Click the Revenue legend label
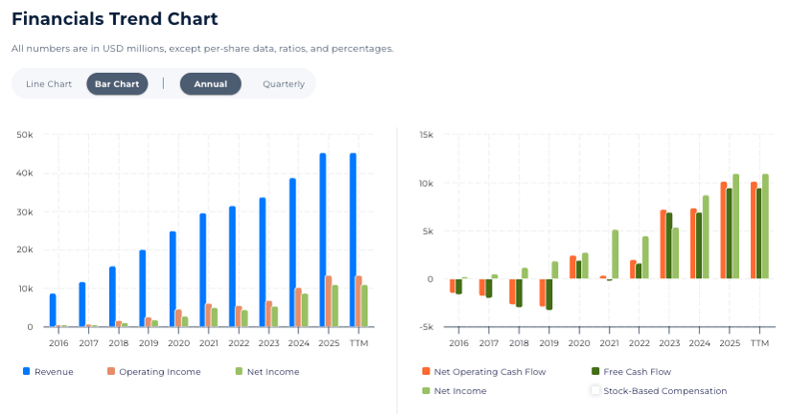Screen dimensions: 790x417 54,372
